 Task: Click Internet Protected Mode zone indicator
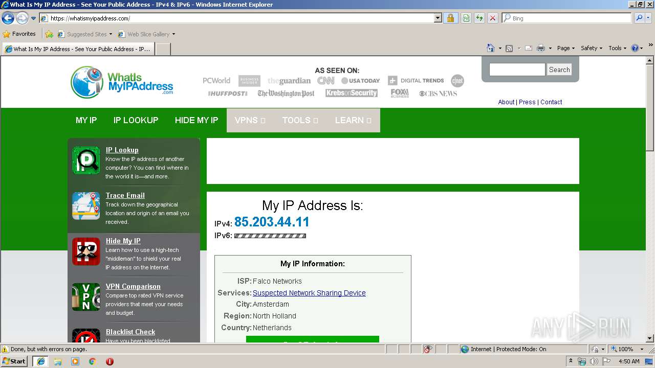pyautogui.click(x=503, y=349)
